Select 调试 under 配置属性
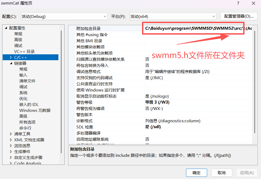This screenshot has height=179, width=261. pyautogui.click(x=18, y=45)
